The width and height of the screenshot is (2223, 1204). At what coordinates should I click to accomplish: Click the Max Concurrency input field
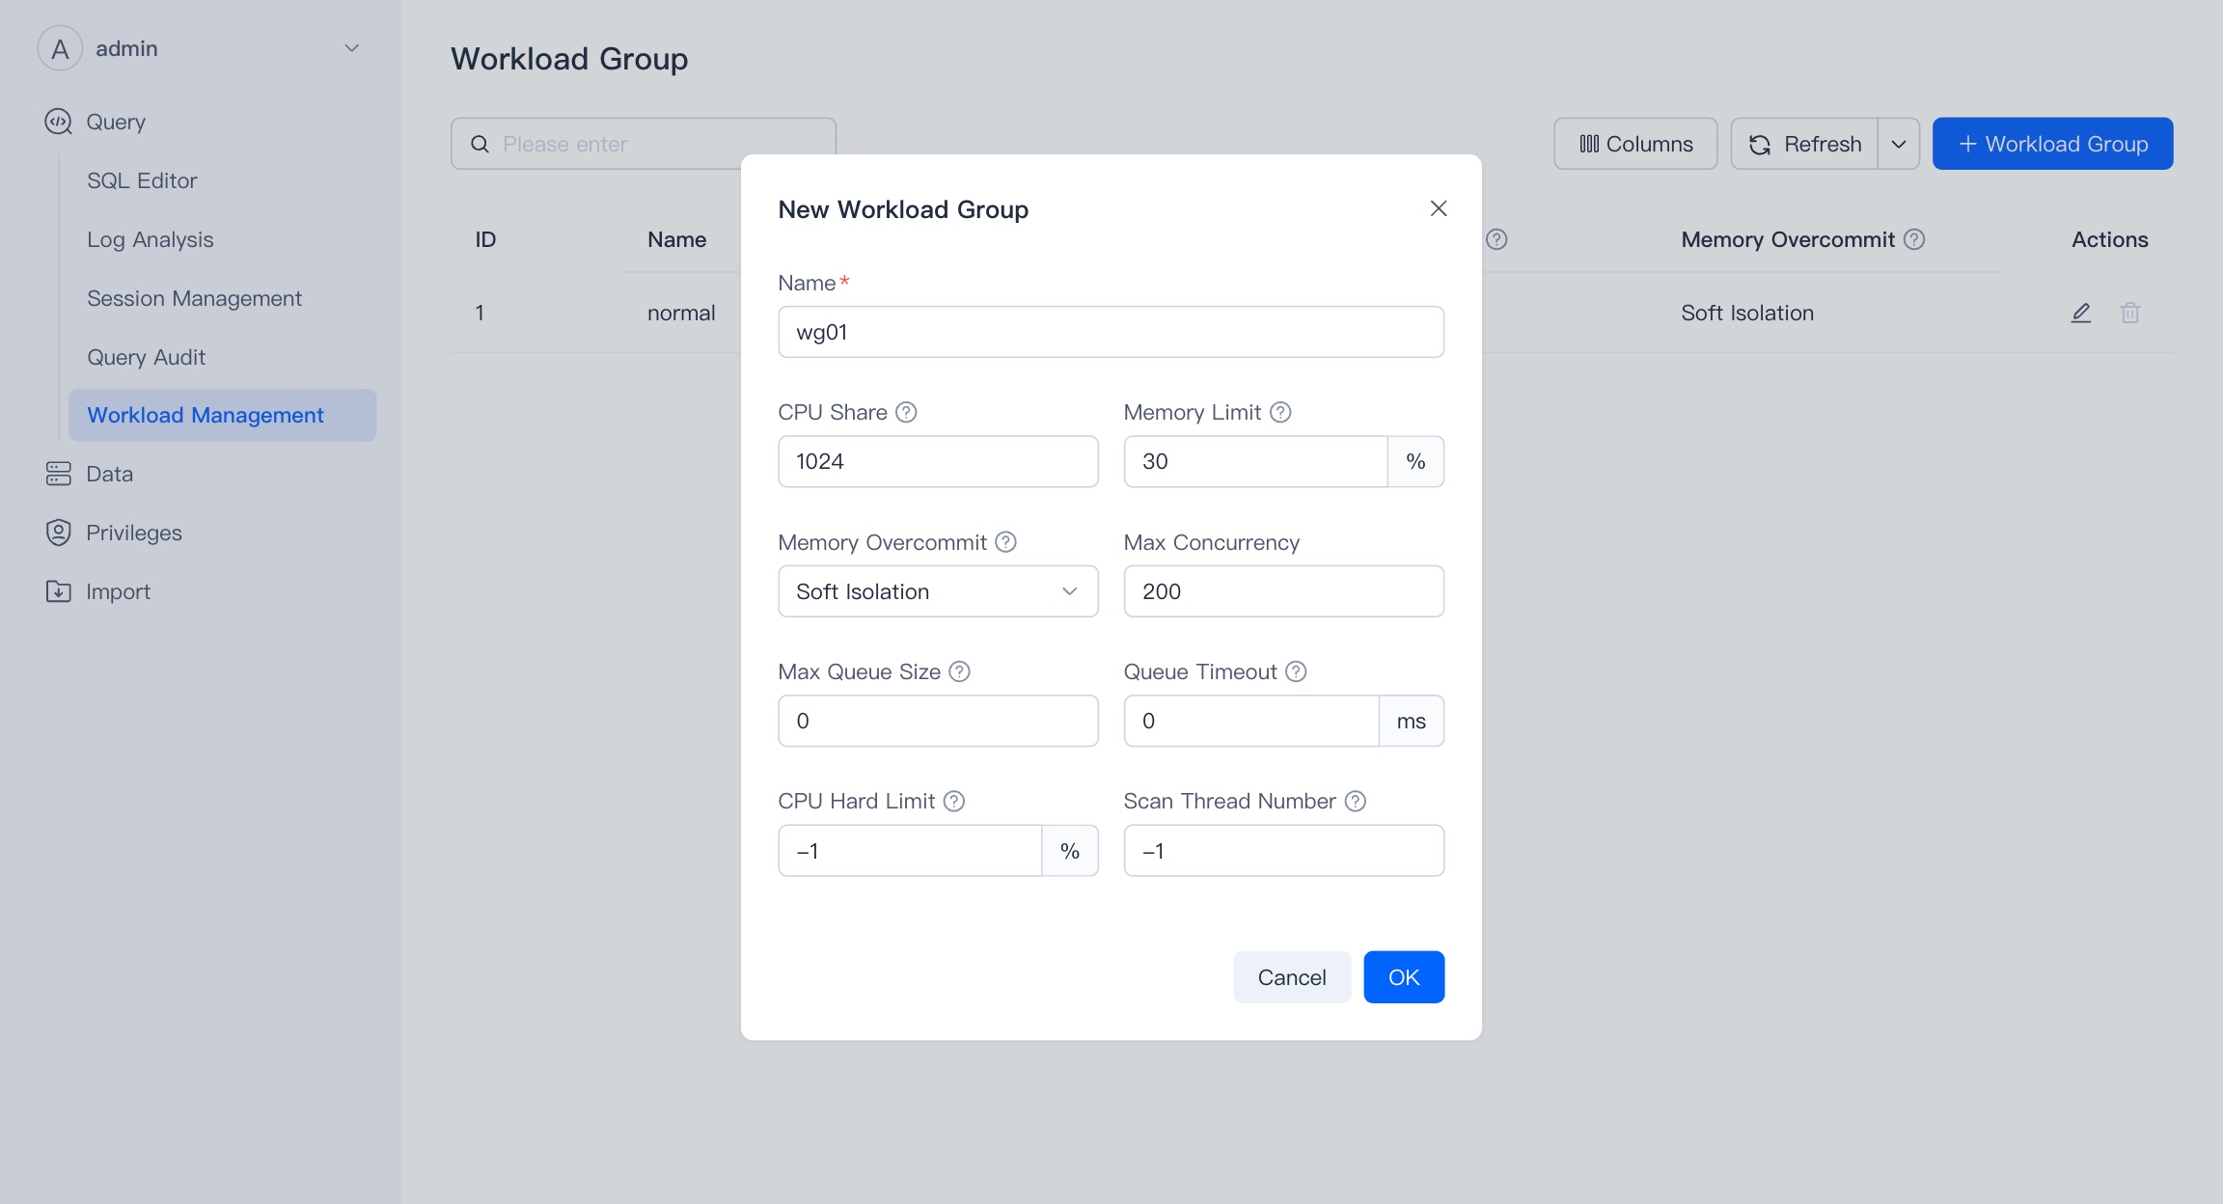coord(1282,591)
